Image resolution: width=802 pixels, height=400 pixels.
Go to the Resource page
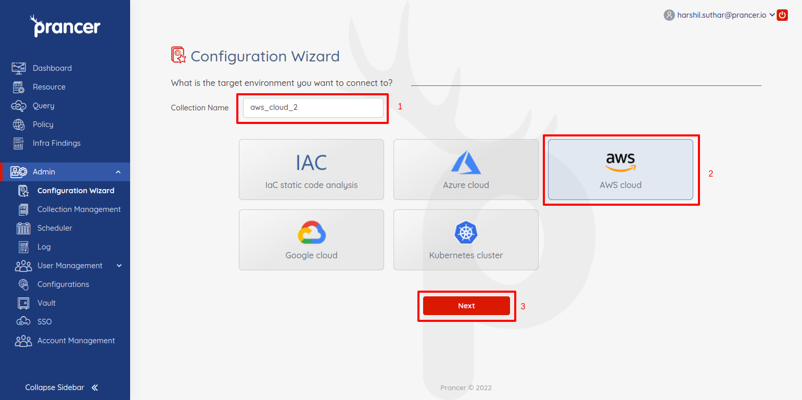click(x=49, y=87)
